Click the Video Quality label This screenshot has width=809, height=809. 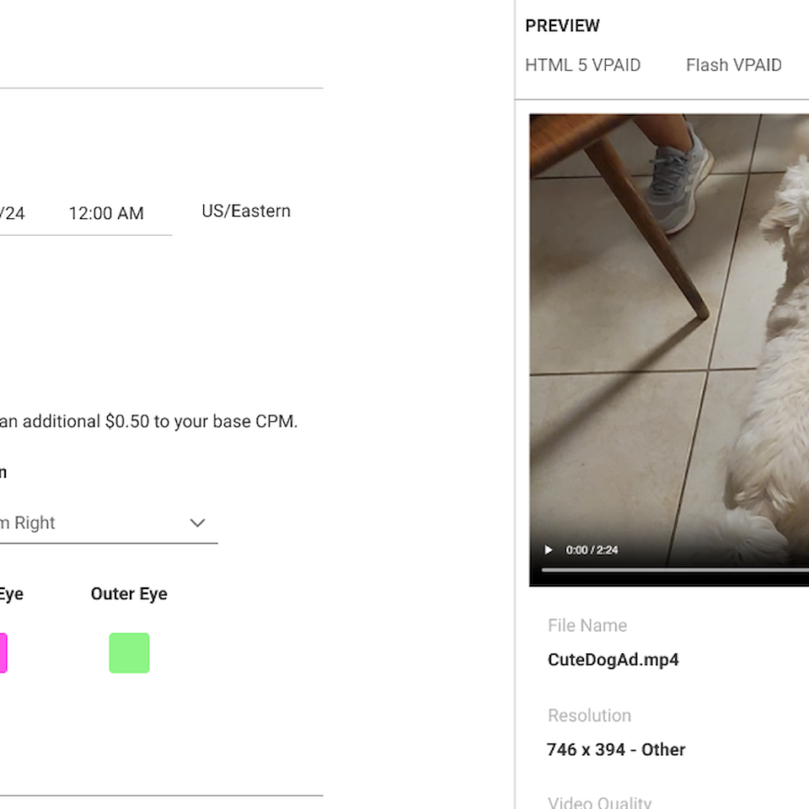point(599,803)
